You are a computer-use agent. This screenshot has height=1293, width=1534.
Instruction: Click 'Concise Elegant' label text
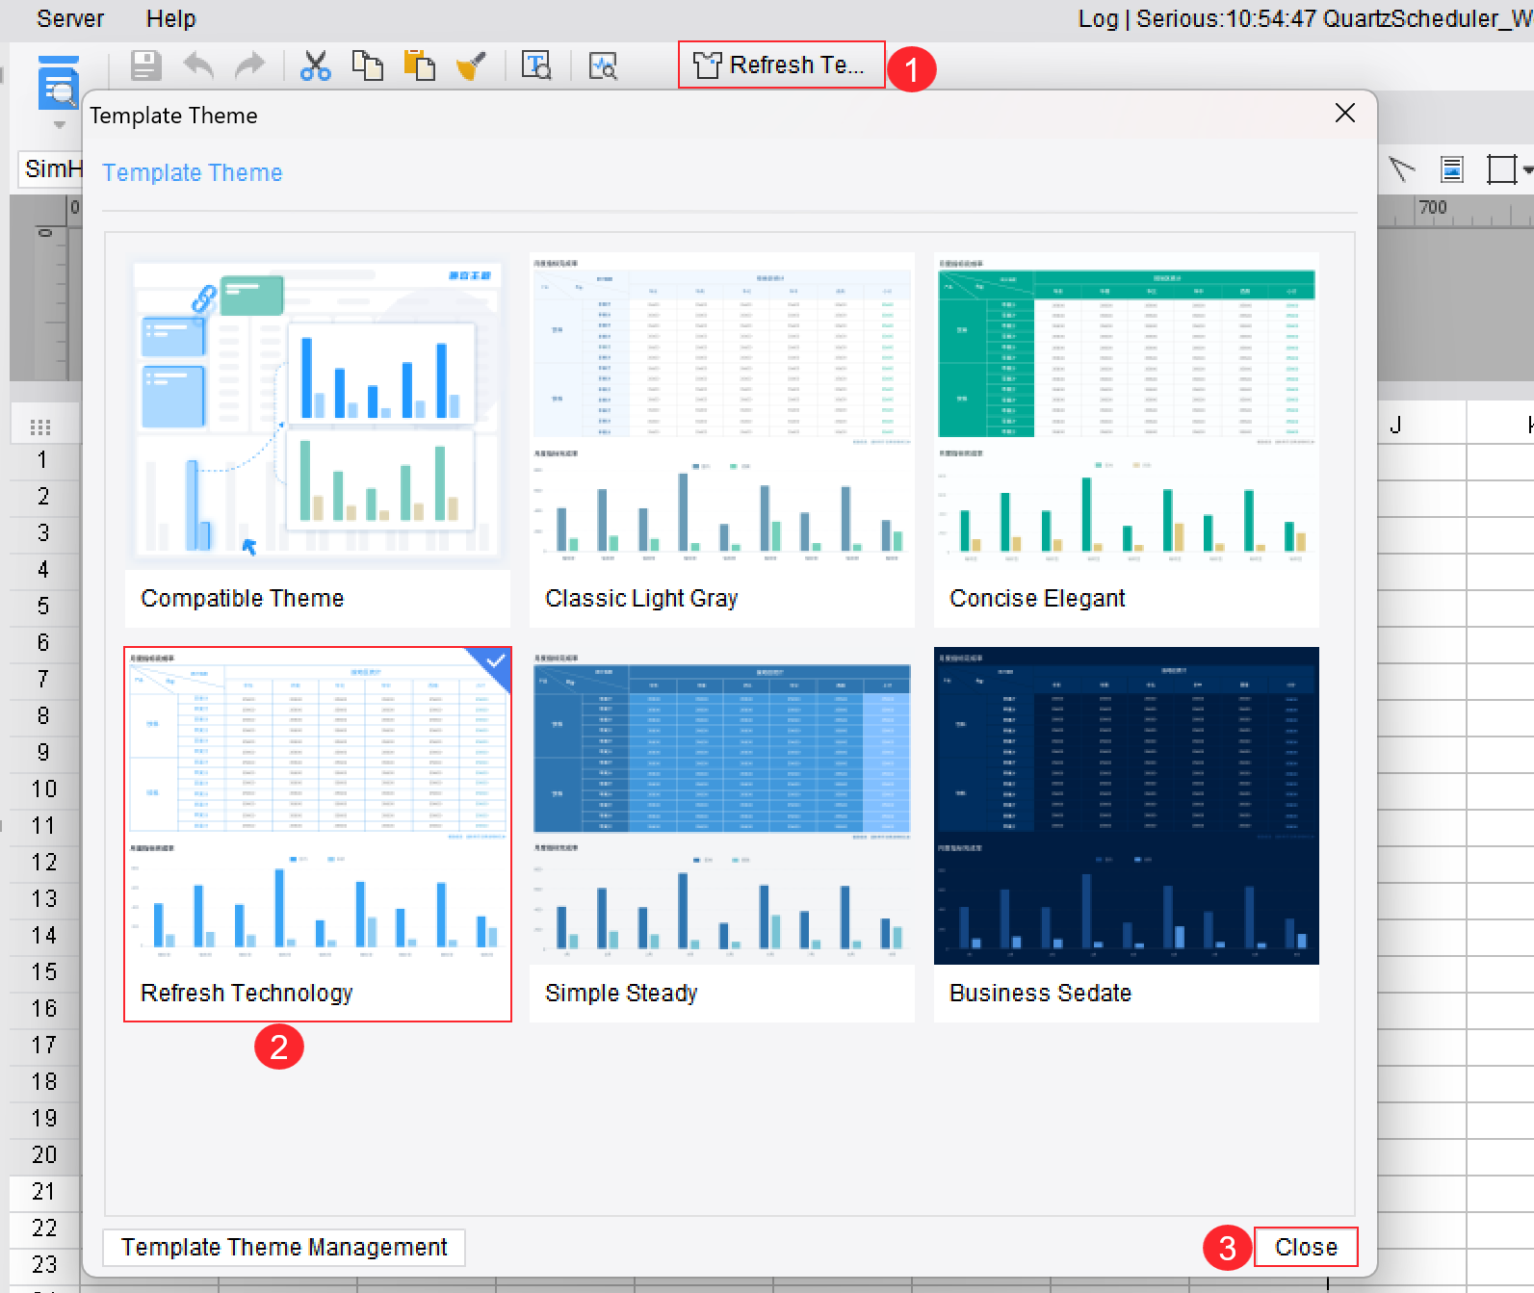pyautogui.click(x=1037, y=598)
